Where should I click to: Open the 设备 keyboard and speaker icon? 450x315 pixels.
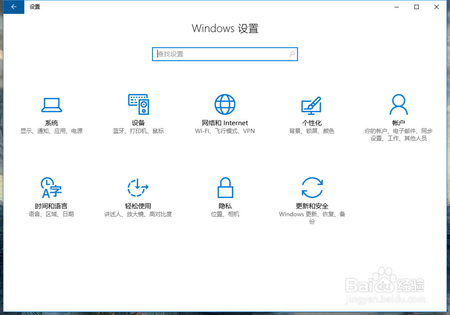tap(138, 104)
